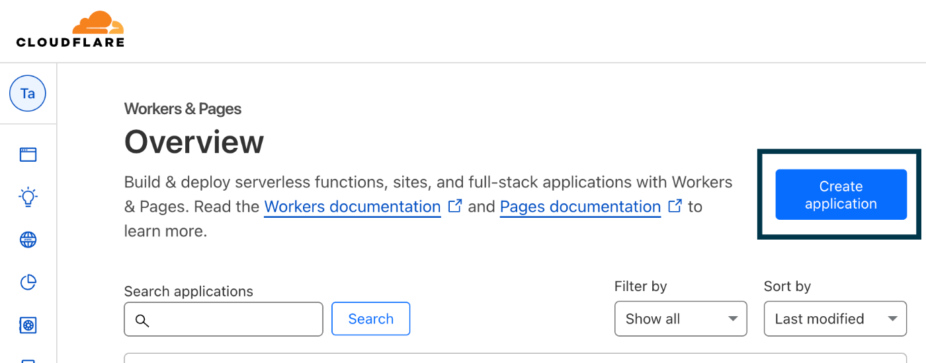Click external-link icon after Pages documentation
926x363 pixels.
[x=675, y=206]
